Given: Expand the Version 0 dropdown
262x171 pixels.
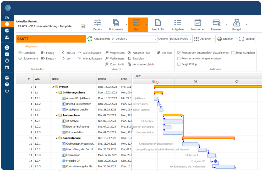Looking at the screenshot, I should coord(155,39).
